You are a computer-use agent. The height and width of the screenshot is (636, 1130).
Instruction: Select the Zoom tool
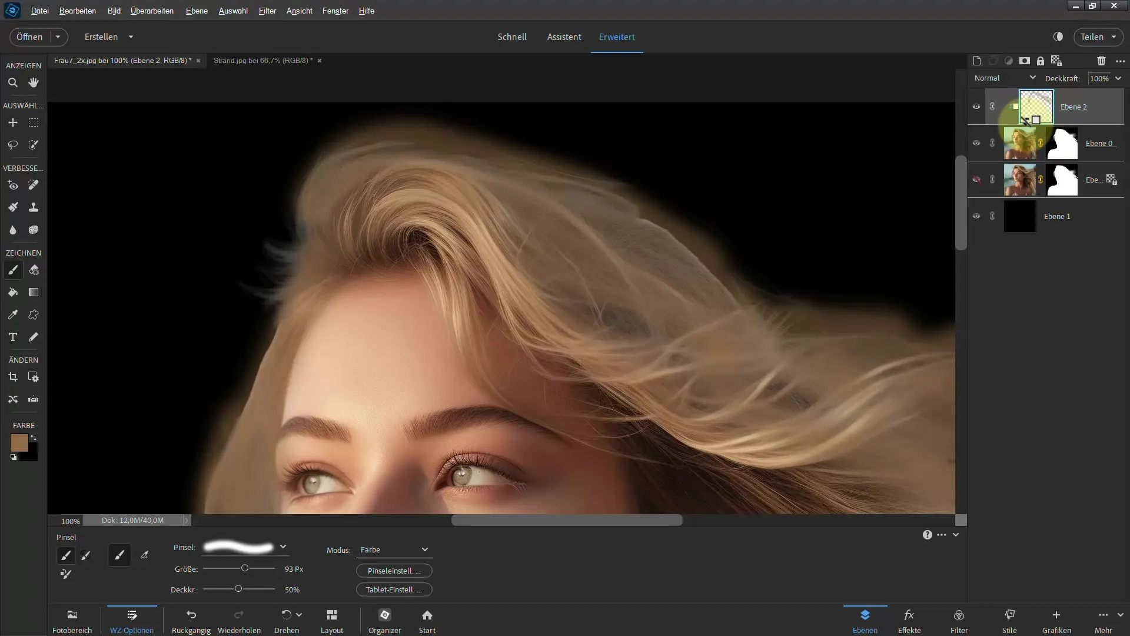[12, 83]
